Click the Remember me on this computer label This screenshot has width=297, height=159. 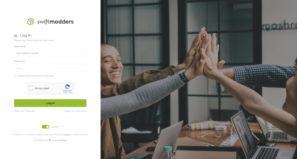pyautogui.click(x=36, y=76)
